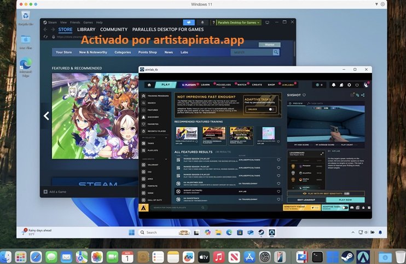Click the Aim Lab task search field
Viewport: 406px width, 264px height.
click(x=179, y=208)
